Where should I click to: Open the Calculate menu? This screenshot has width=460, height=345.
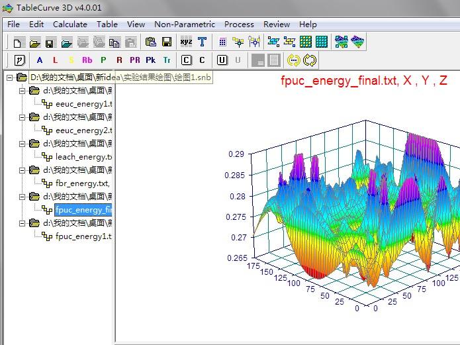pyautogui.click(x=69, y=24)
